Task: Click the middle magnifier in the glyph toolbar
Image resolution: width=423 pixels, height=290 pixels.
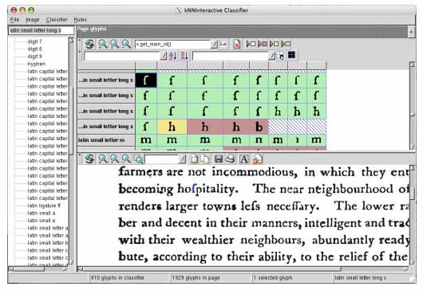Action: click(114, 44)
